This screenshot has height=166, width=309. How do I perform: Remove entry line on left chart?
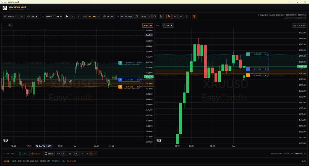(x=138, y=80)
